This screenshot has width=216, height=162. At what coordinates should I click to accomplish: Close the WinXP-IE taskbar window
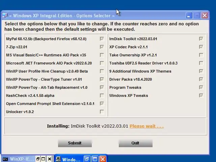click(x=50, y=159)
